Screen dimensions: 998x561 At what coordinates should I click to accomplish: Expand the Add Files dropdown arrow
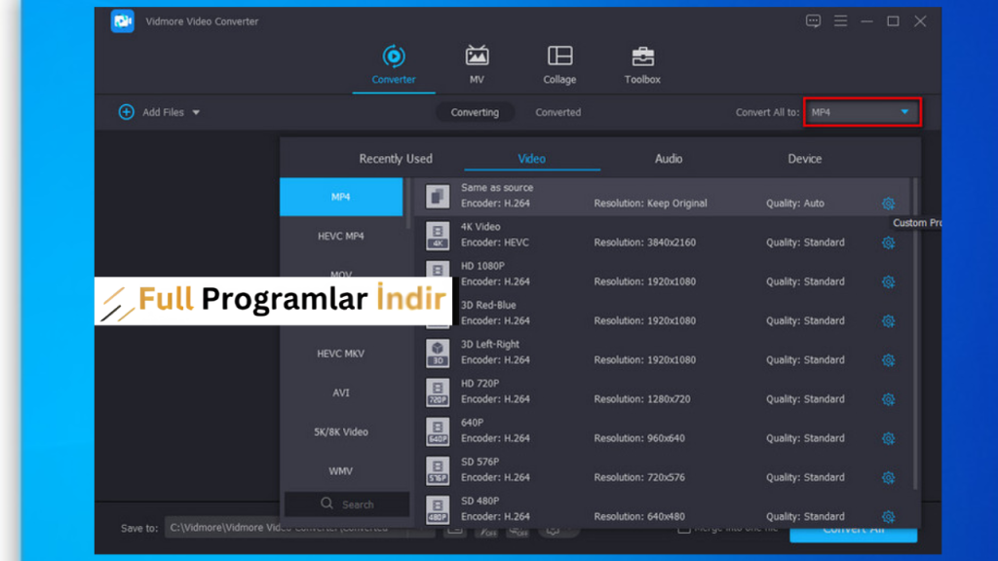pos(196,113)
